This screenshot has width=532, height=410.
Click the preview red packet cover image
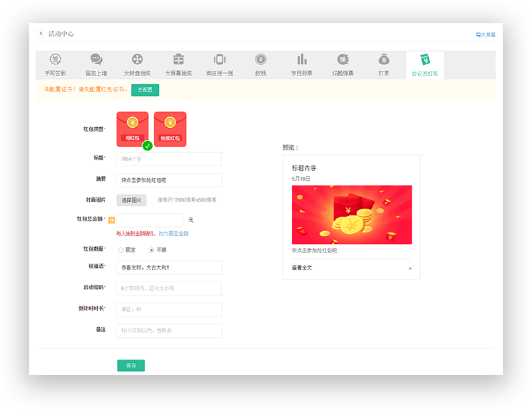352,215
